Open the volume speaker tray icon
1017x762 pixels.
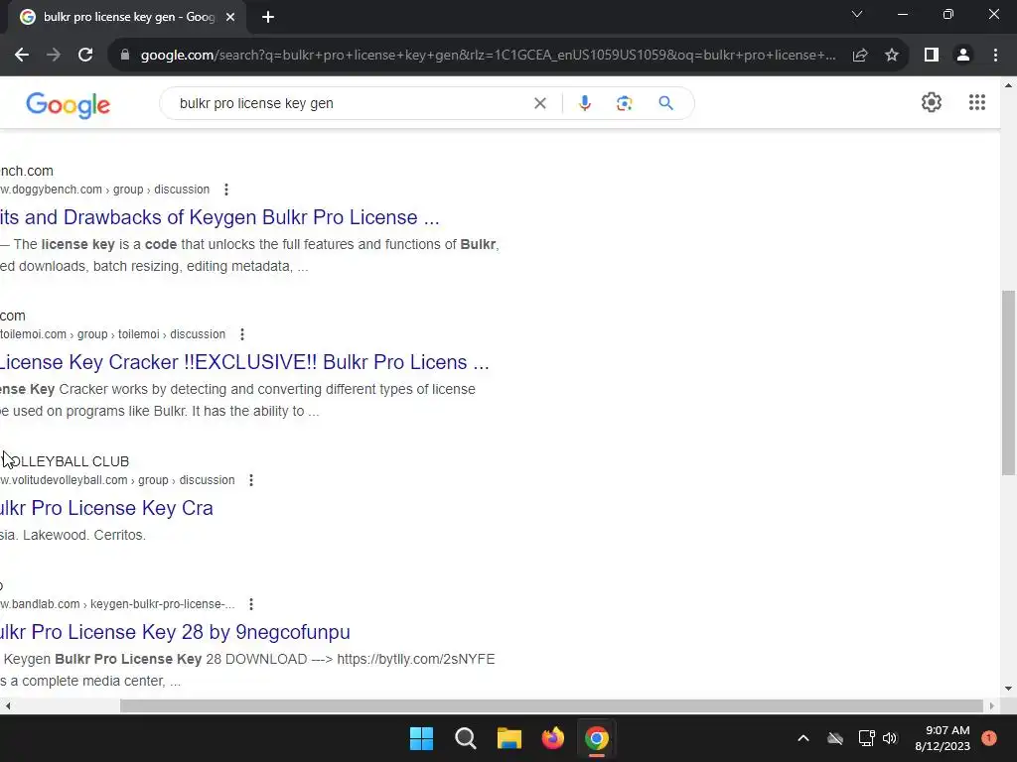pos(890,738)
